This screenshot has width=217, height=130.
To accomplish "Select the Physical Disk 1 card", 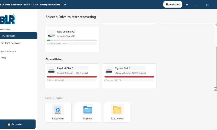I will [x=129, y=76].
